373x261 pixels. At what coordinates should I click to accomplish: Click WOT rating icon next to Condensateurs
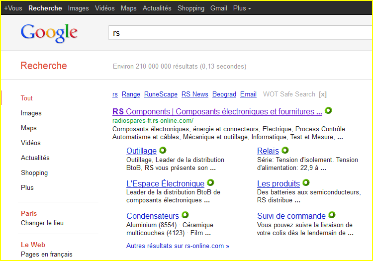pos(185,215)
